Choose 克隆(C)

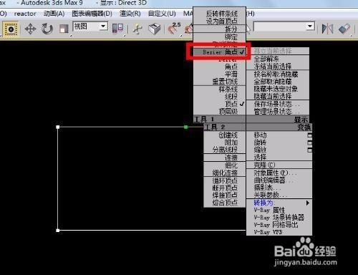tap(264, 165)
